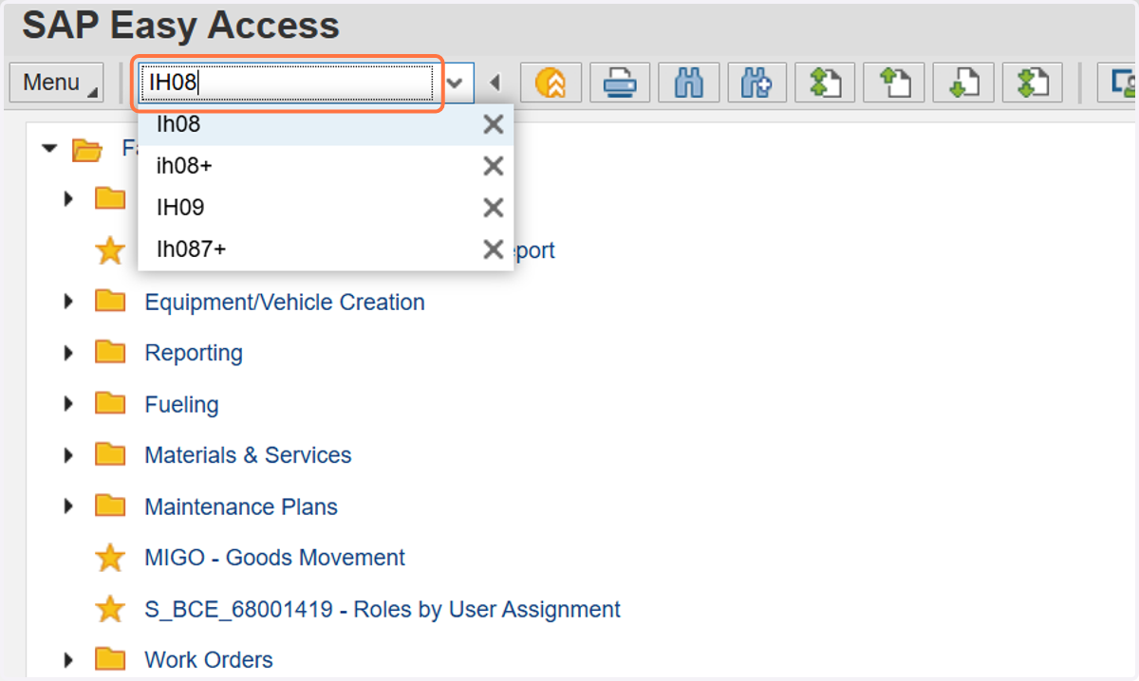Click the open folder icon of Favorites root
Viewport: 1139px width, 681px height.
point(87,149)
